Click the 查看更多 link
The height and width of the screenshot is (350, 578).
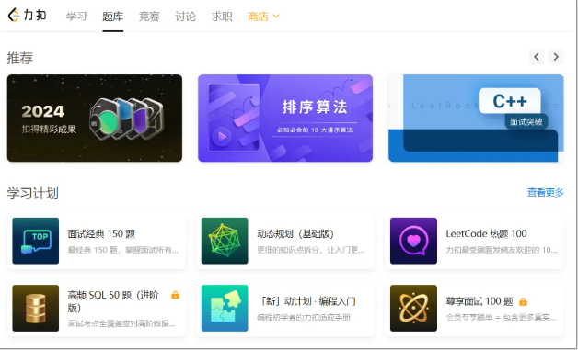click(545, 193)
